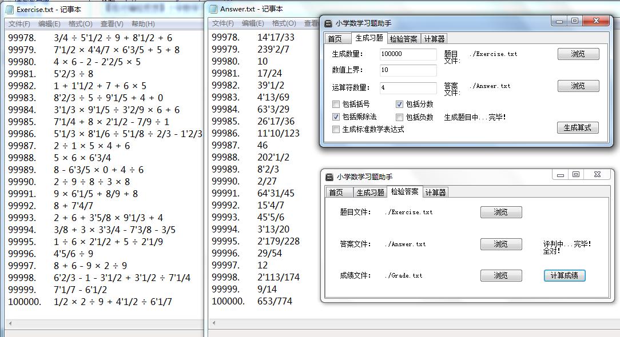Enable the 生成标准数学表达式 checkbox
620x337 pixels.
336,130
